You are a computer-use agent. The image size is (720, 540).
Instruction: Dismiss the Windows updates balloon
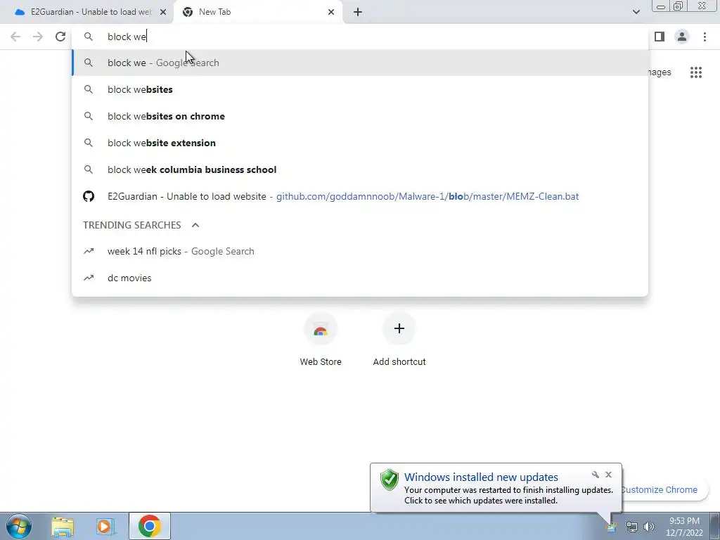point(608,475)
